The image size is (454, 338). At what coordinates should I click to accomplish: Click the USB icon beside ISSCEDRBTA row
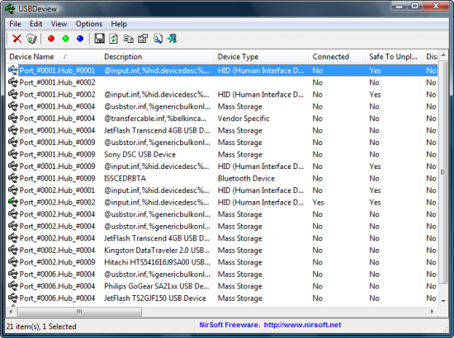click(13, 178)
